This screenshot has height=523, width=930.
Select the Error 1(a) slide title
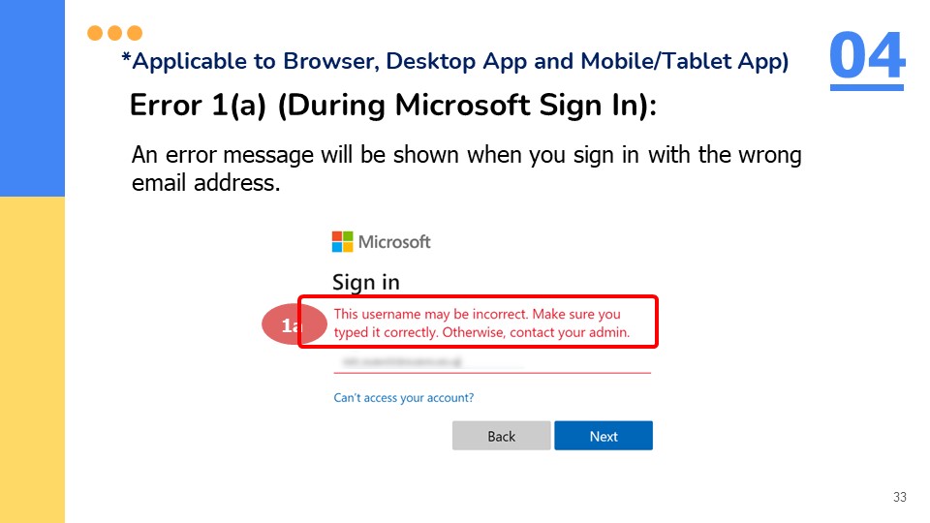(x=392, y=107)
